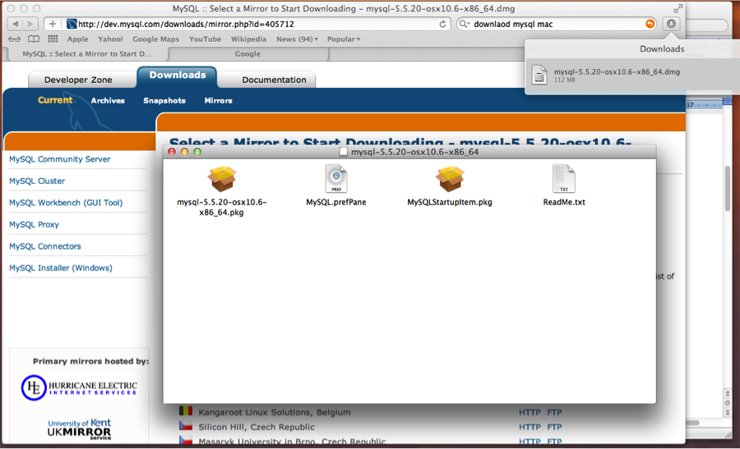Viewport: 740px width, 449px height.
Task: Click the Downloads button in Safari toolbar
Action: pyautogui.click(x=672, y=24)
